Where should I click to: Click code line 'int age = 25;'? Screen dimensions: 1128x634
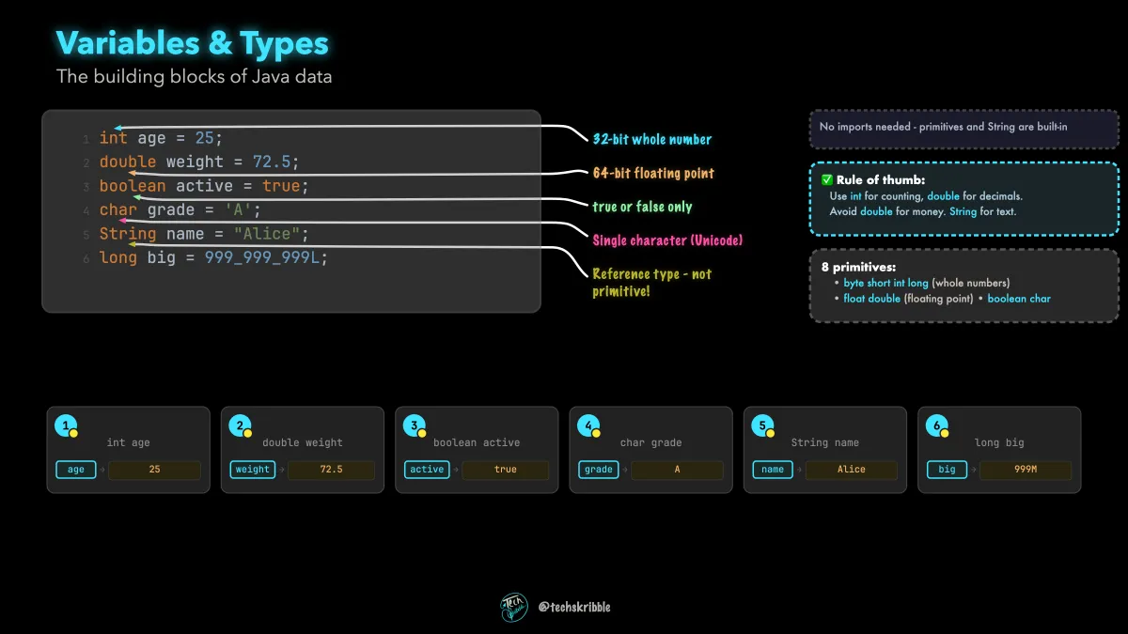pyautogui.click(x=161, y=138)
